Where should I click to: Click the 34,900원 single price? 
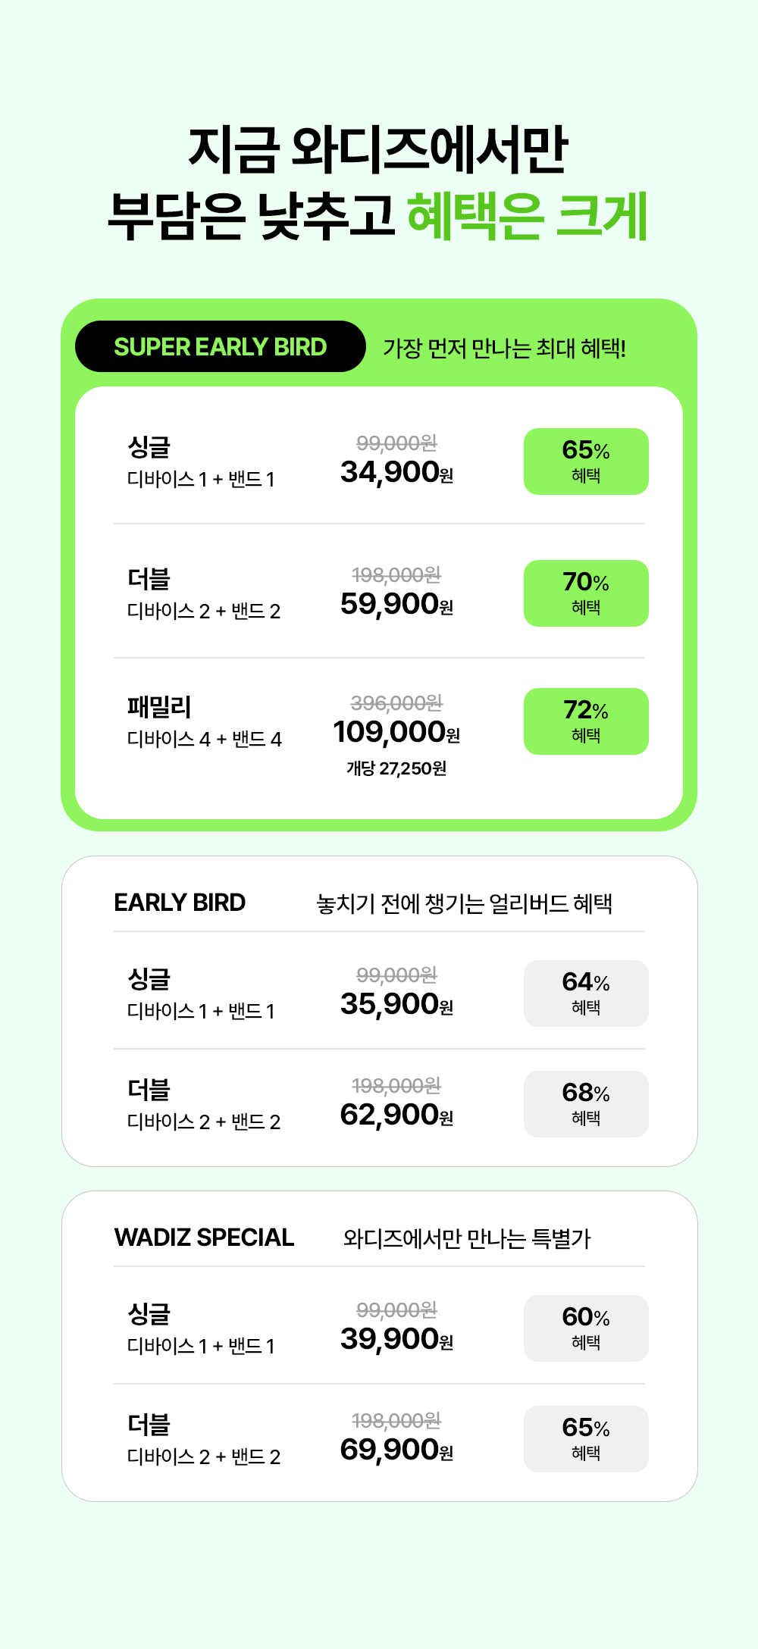[397, 472]
